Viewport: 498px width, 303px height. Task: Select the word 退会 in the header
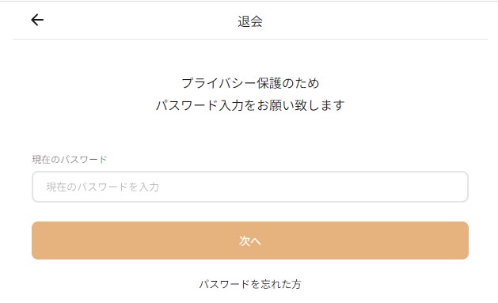[x=250, y=21]
